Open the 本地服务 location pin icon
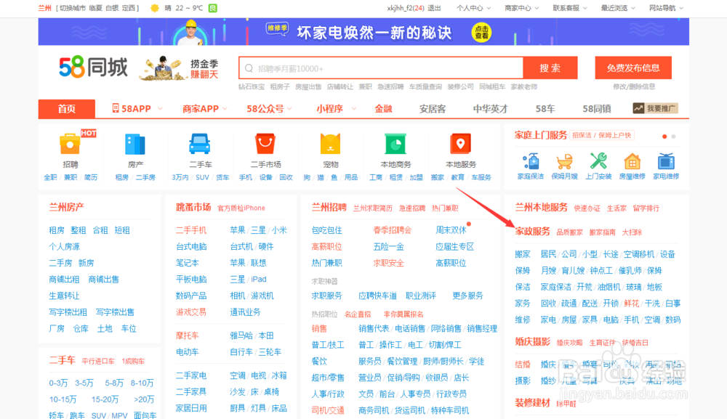727x419 pixels. (460, 144)
